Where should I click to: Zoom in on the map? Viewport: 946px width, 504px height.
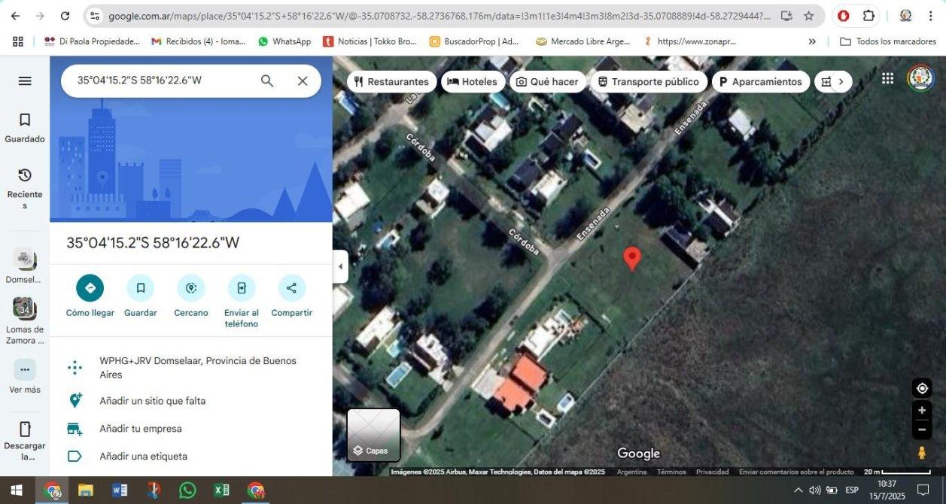(x=922, y=411)
